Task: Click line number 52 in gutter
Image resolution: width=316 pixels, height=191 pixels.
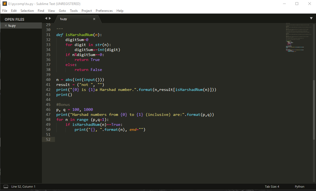Action: click(48, 139)
